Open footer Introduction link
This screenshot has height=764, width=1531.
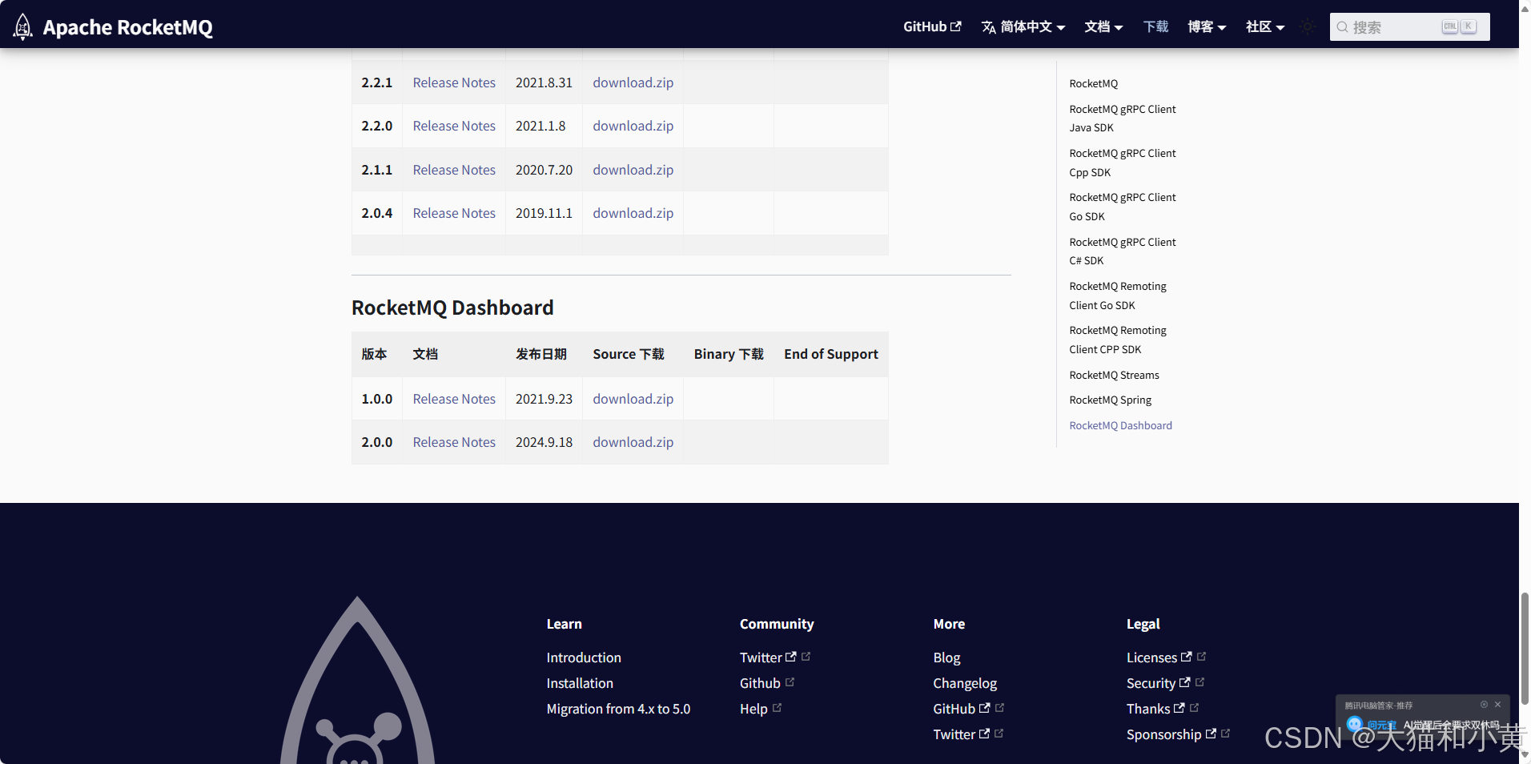(584, 657)
